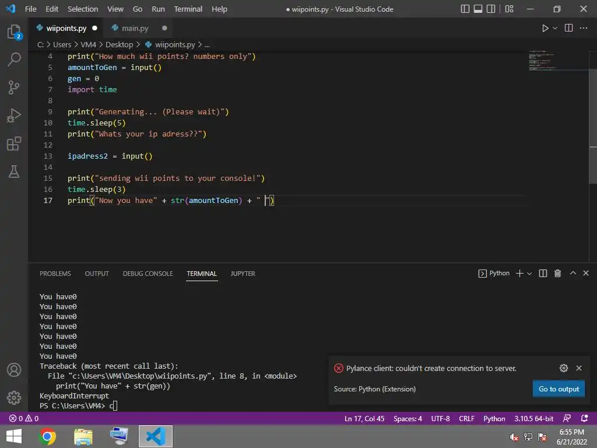597x448 pixels.
Task: Create a new terminal with plus icon
Action: click(x=519, y=273)
